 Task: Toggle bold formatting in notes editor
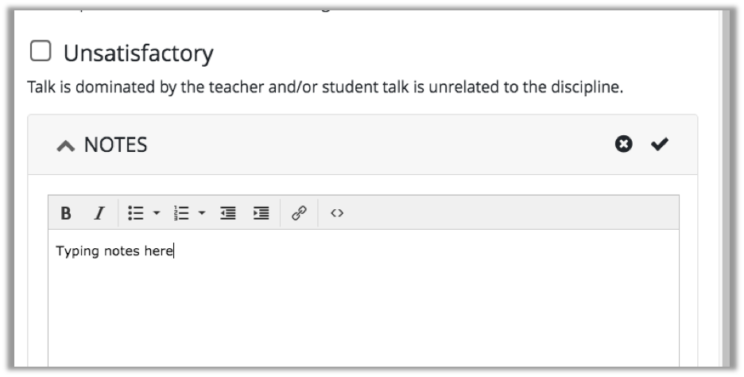coord(66,213)
